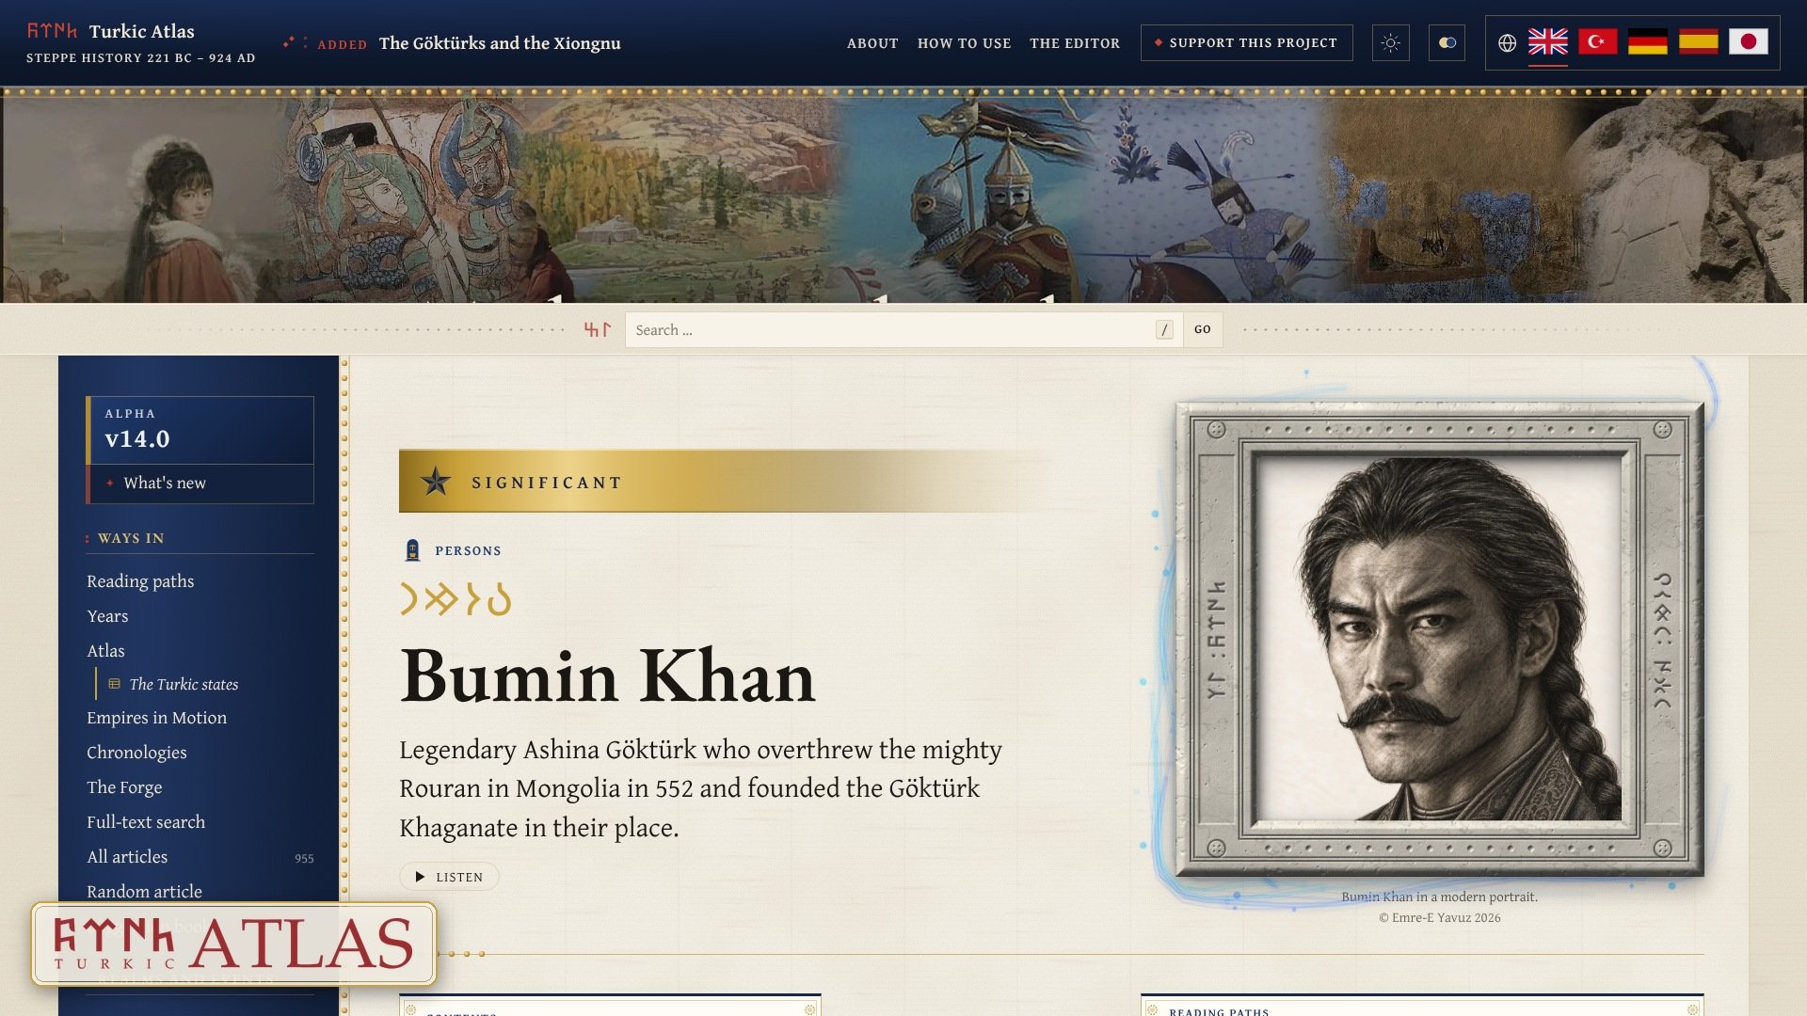1807x1016 pixels.
Task: Click the table icon beside The Turkic states
Action: [x=114, y=684]
